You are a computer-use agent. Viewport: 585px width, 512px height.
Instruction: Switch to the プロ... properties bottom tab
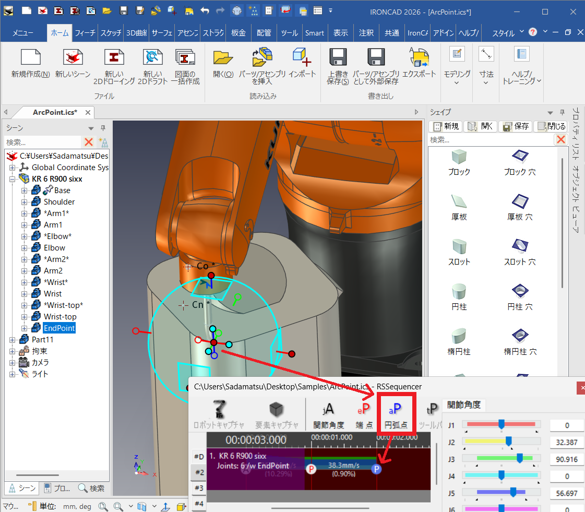point(57,488)
